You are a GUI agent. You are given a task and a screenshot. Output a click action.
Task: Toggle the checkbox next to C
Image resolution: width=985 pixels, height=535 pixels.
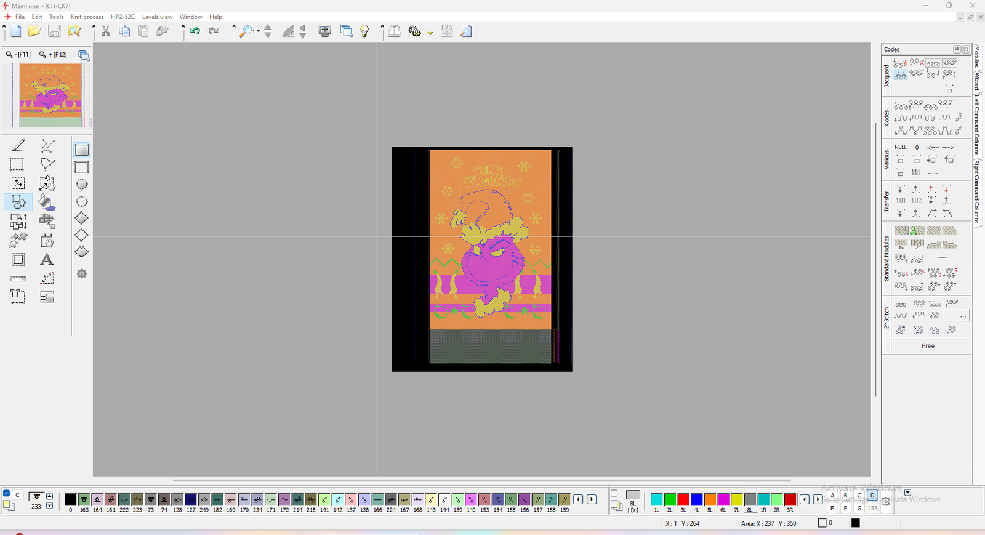(x=7, y=494)
